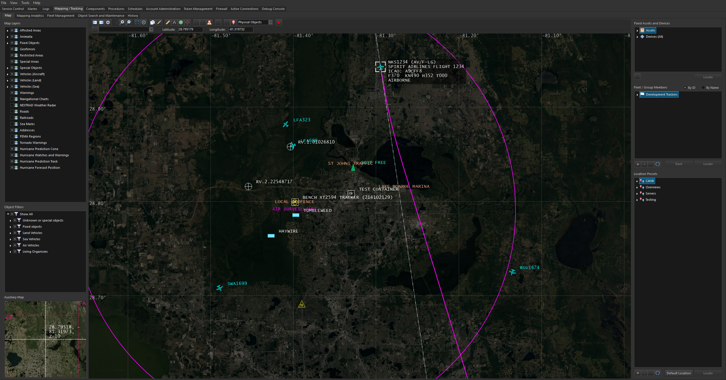This screenshot has height=380, width=726.
Task: Expand the Vehicles (Aircraft) layer node
Action: tap(7, 74)
